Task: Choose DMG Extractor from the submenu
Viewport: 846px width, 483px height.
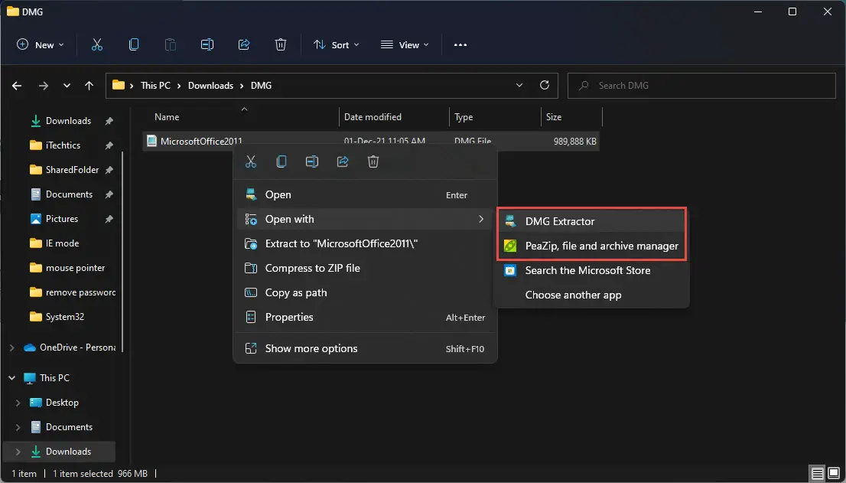Action: 591,221
